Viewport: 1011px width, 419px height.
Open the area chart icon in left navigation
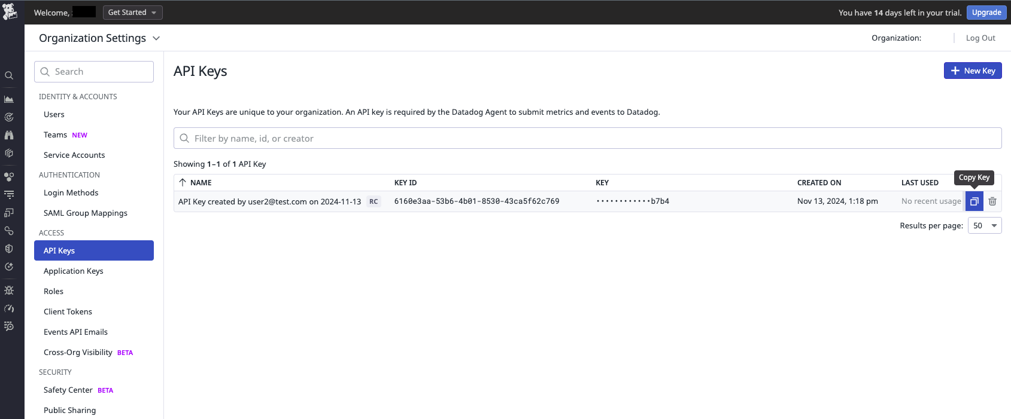pos(9,99)
